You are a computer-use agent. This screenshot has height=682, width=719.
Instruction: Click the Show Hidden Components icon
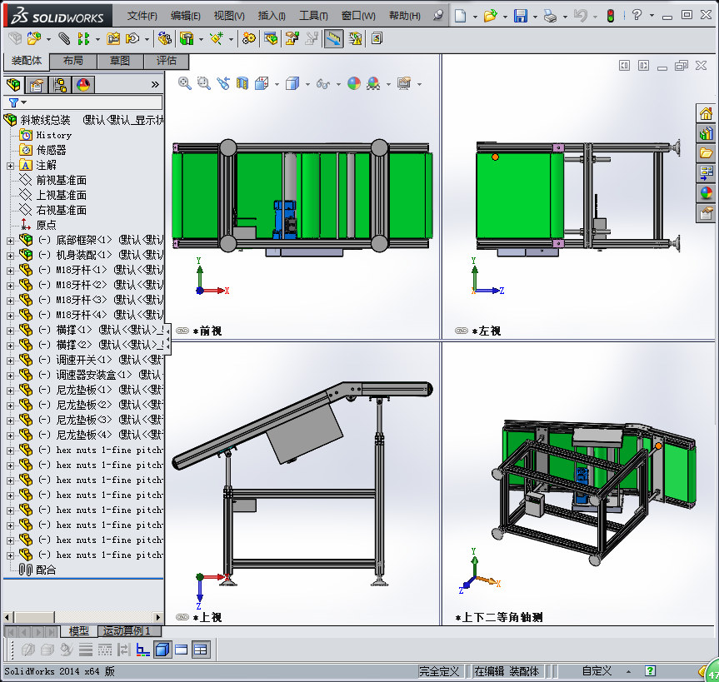point(164,38)
